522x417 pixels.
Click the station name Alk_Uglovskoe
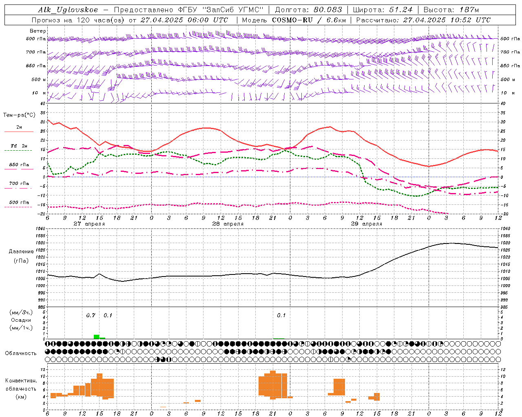point(68,10)
